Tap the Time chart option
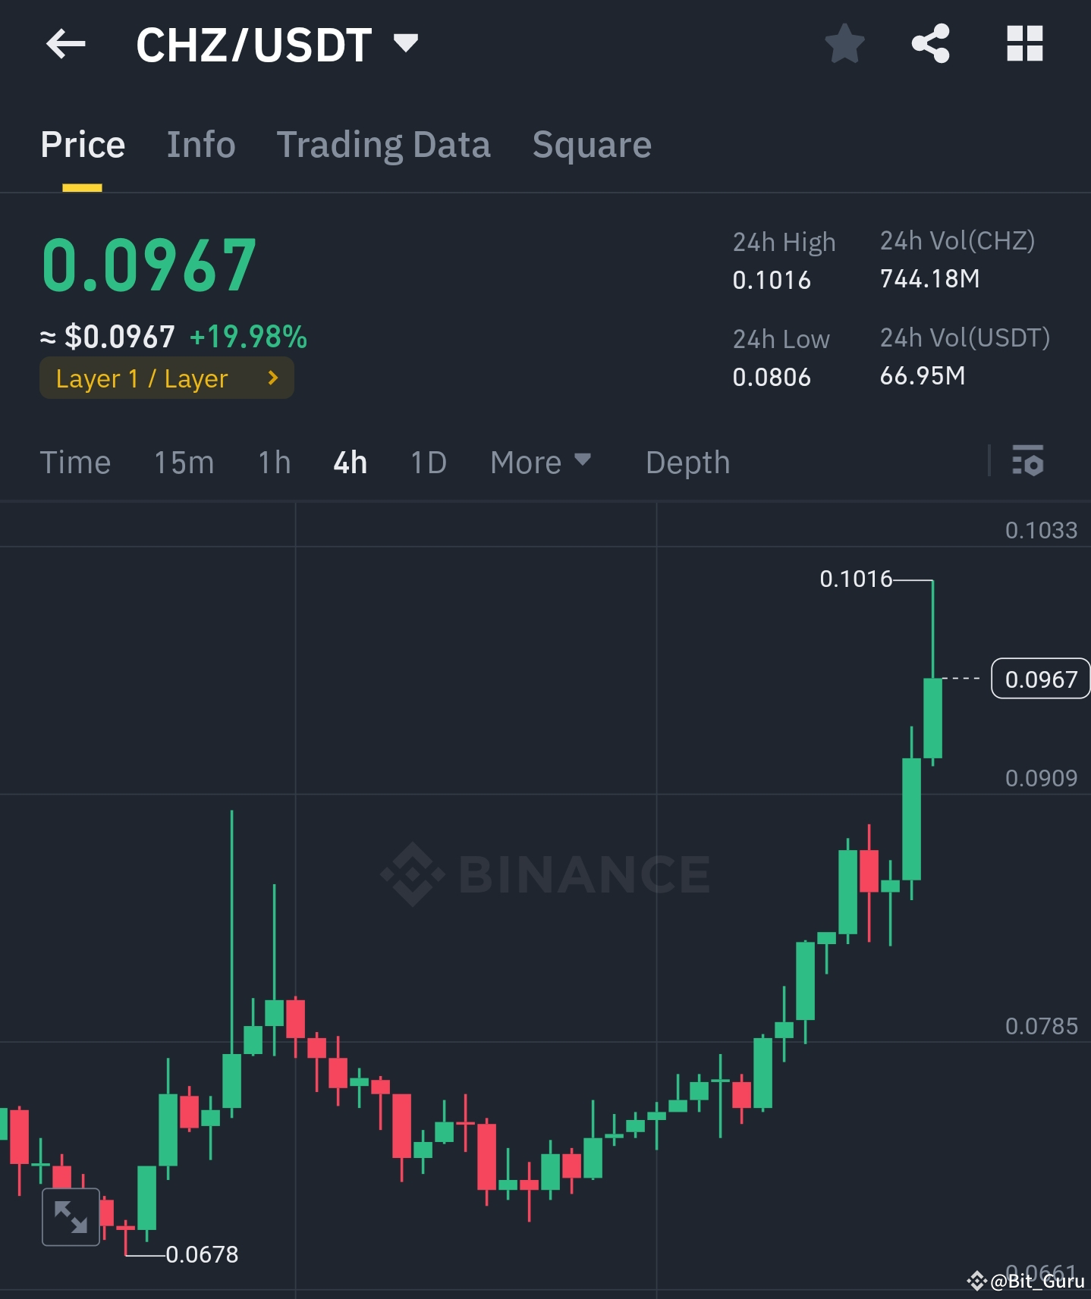This screenshot has width=1091, height=1299. click(x=75, y=462)
